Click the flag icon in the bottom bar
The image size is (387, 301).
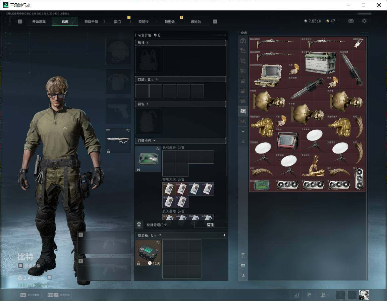pos(309,295)
